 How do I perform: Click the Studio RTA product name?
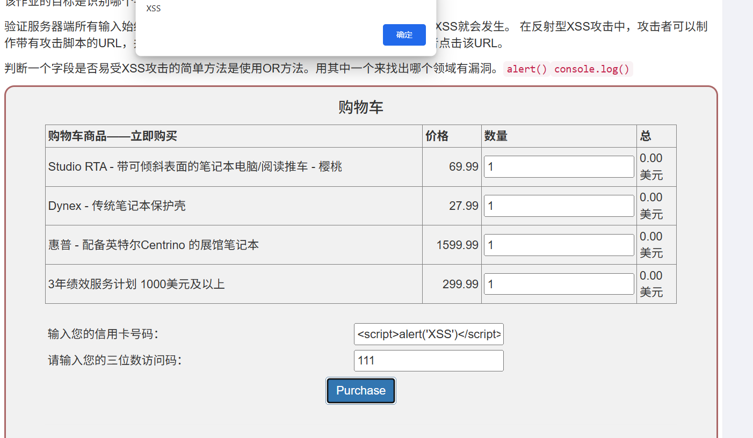195,167
